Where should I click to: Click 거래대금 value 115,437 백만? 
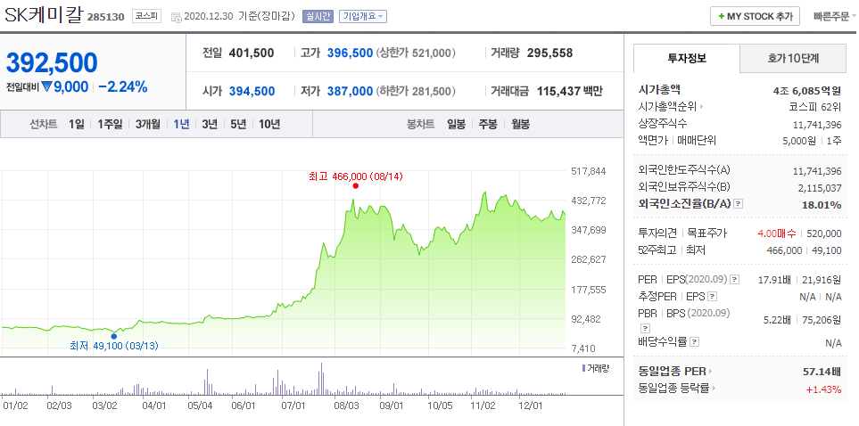coord(570,92)
